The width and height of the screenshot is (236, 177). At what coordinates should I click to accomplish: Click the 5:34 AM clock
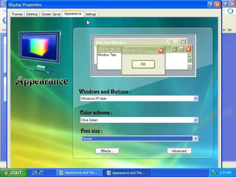(x=225, y=173)
